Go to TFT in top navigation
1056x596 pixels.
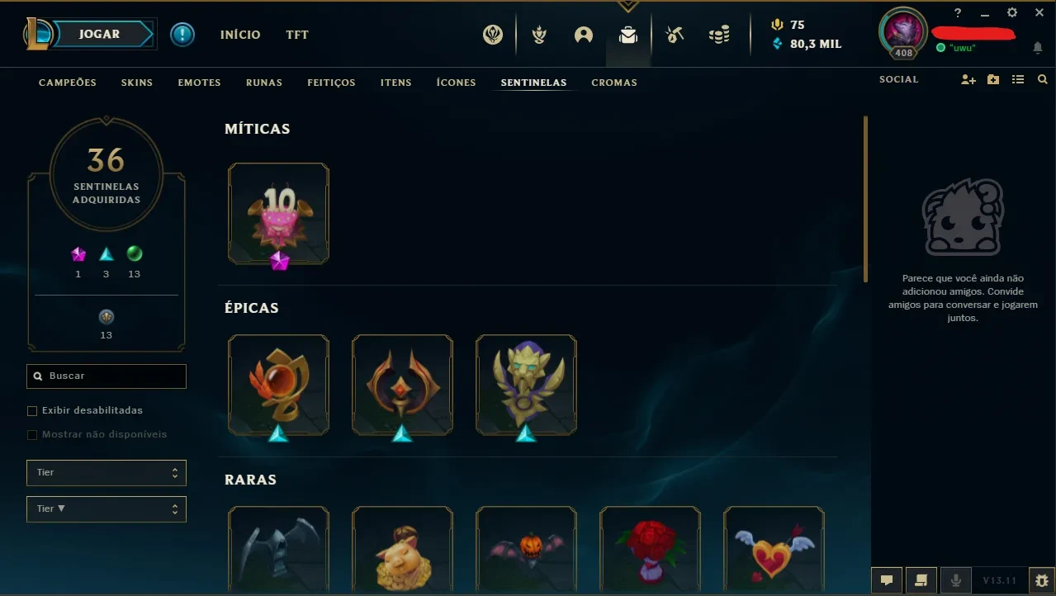point(297,35)
